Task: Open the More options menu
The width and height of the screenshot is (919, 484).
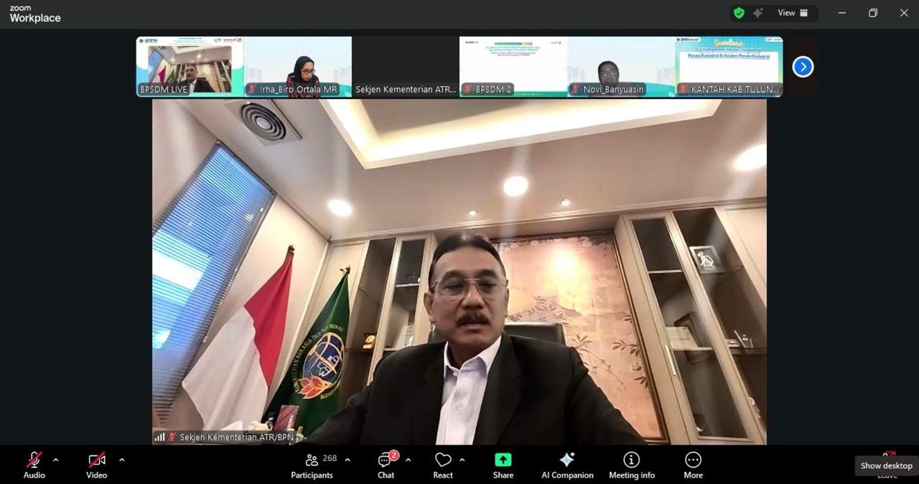Action: (x=693, y=465)
